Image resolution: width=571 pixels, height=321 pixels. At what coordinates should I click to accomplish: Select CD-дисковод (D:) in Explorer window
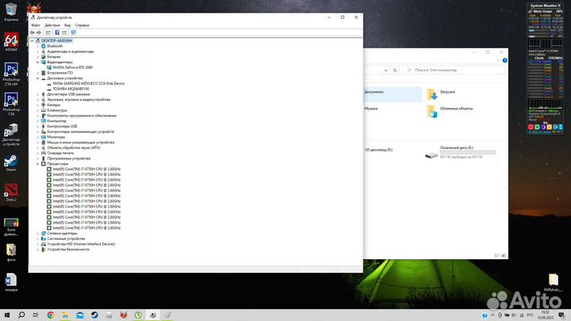pos(378,150)
